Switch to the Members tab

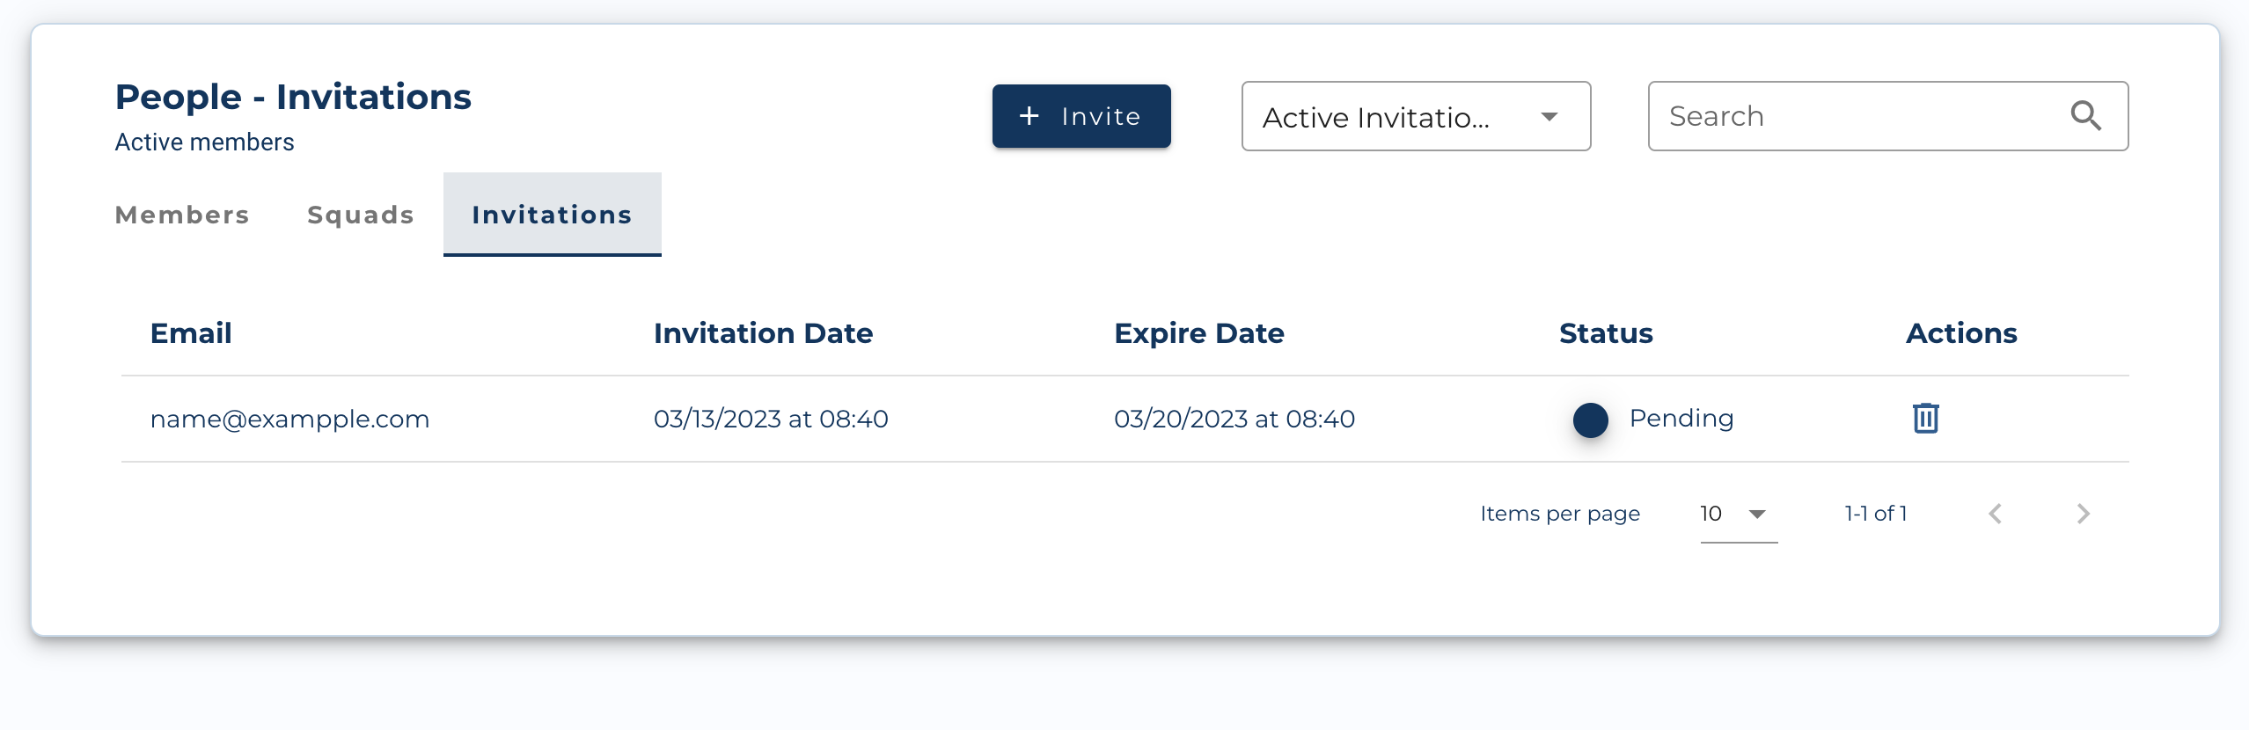point(182,215)
